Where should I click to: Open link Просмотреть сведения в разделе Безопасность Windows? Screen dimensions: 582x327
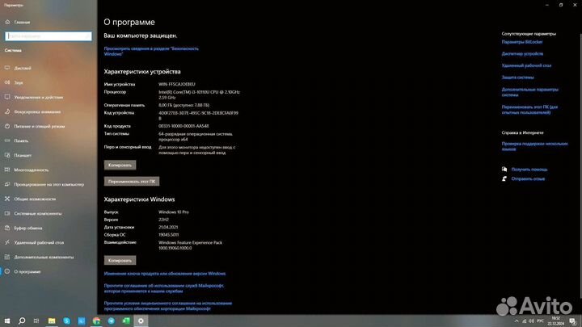151,51
